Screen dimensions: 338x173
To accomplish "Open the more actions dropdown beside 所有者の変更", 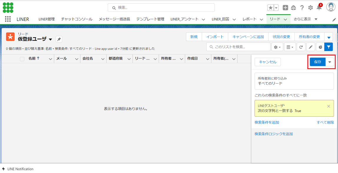I will [329, 37].
